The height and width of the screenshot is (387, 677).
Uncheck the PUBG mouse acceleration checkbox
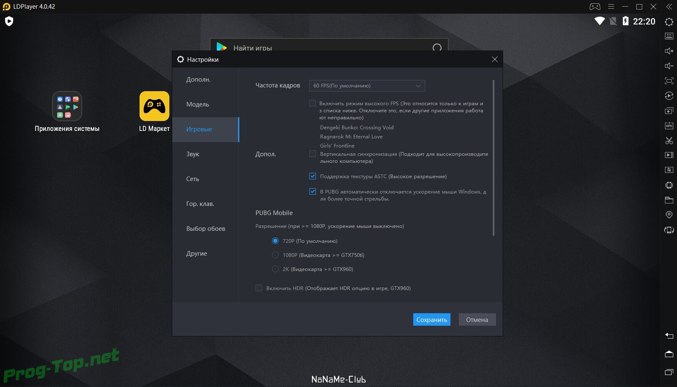(313, 191)
